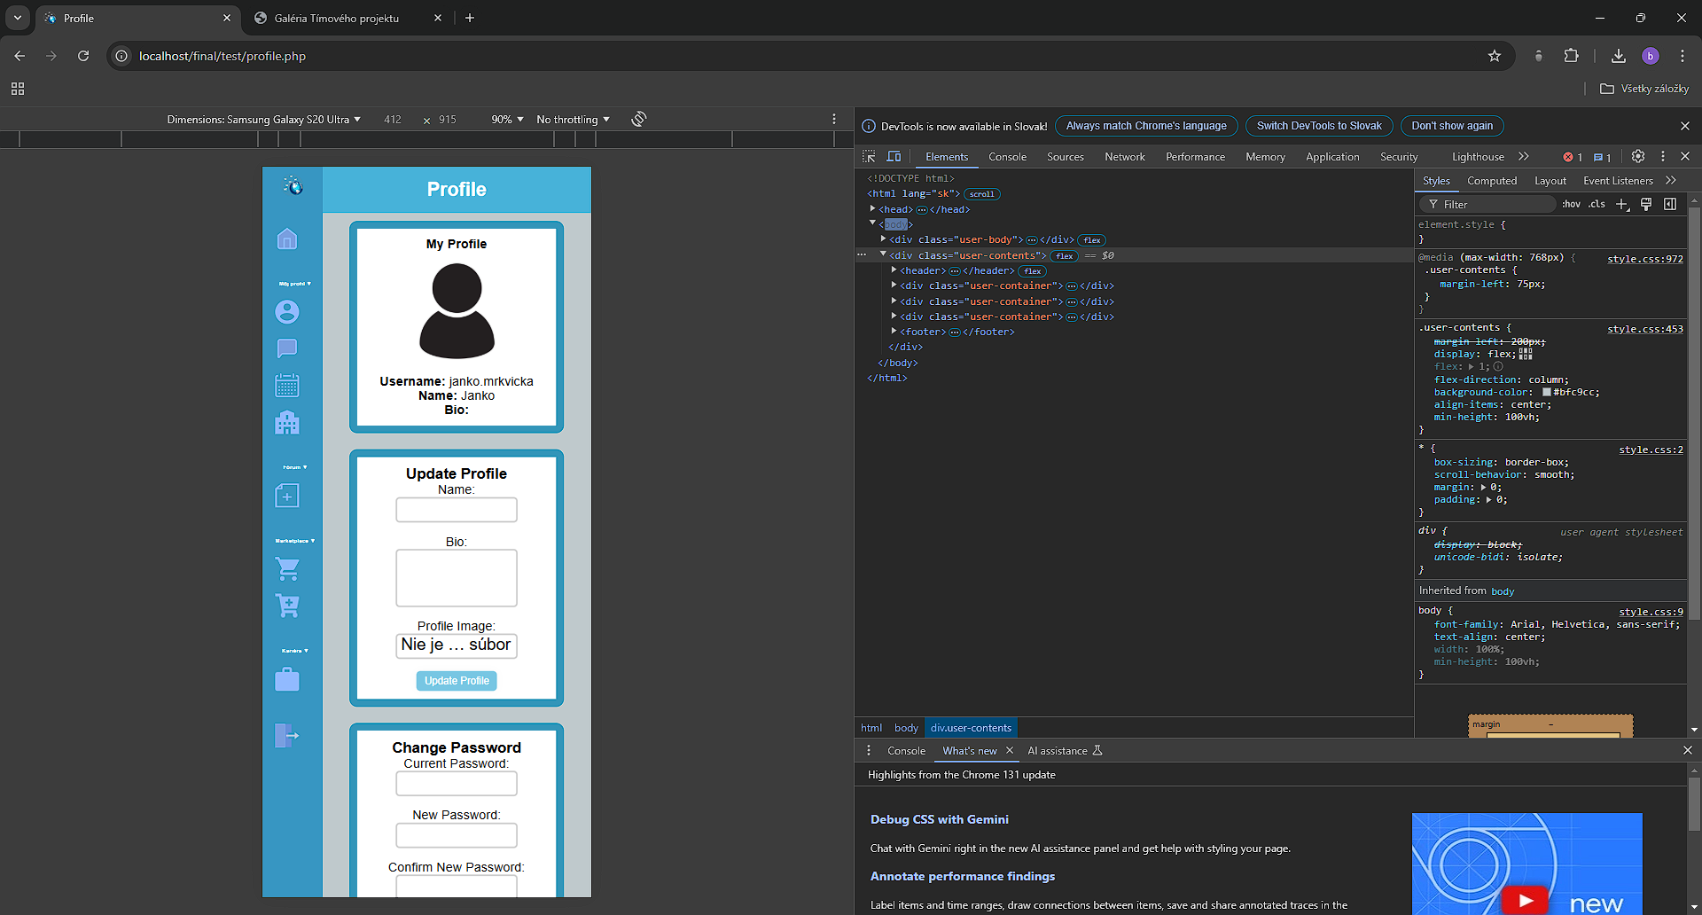The width and height of the screenshot is (1702, 915).
Task: Click Always match Chrome's language button
Action: click(1146, 126)
